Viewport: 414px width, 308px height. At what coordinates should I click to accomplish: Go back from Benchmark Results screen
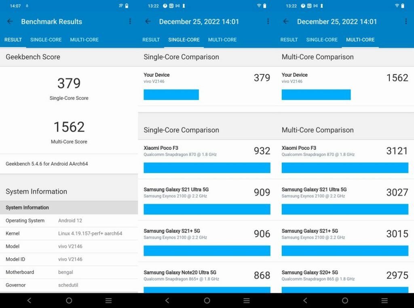pyautogui.click(x=10, y=21)
